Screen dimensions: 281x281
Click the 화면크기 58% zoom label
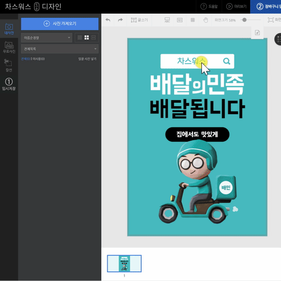coord(225,20)
